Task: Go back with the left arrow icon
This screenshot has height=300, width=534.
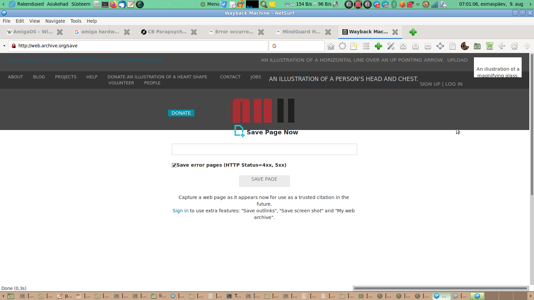Action: click(502, 46)
